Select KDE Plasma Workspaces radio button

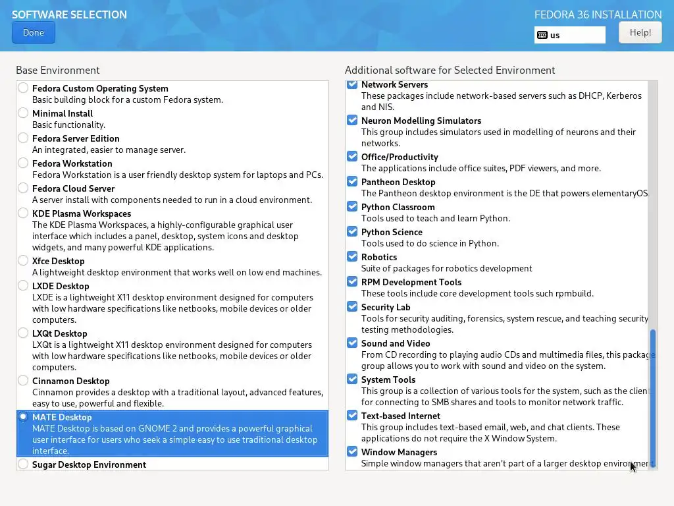click(23, 213)
